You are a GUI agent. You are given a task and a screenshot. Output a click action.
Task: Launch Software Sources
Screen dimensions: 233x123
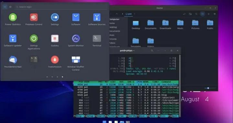pos(97,19)
